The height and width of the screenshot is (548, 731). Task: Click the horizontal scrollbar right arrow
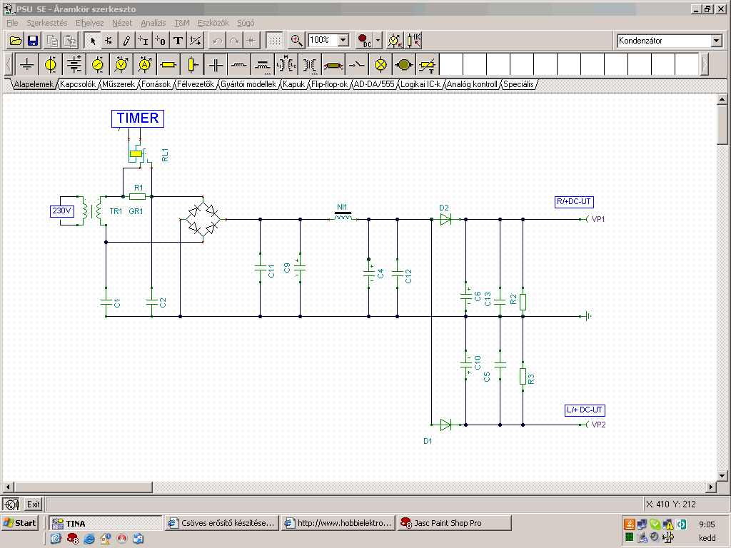(710, 487)
